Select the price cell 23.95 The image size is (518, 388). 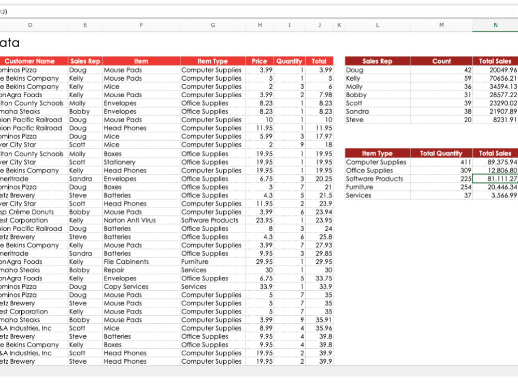(260, 220)
